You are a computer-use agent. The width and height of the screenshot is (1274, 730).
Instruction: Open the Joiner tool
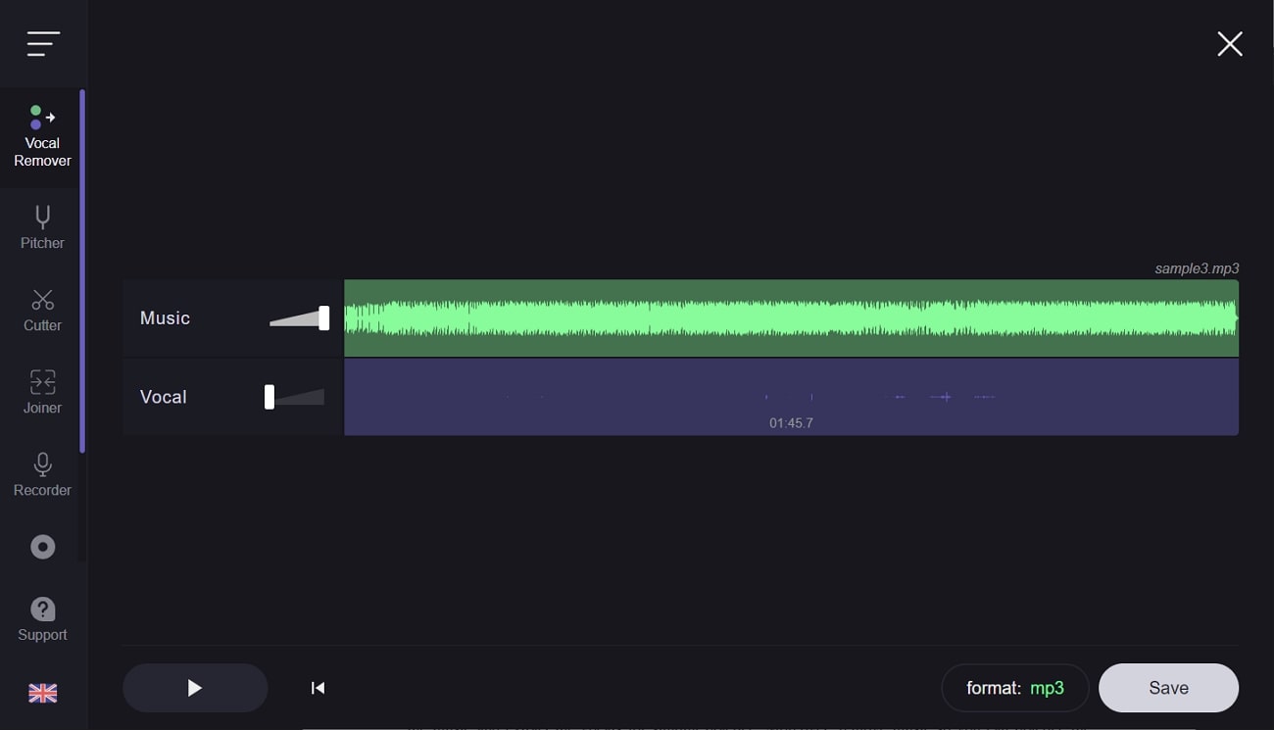tap(42, 392)
